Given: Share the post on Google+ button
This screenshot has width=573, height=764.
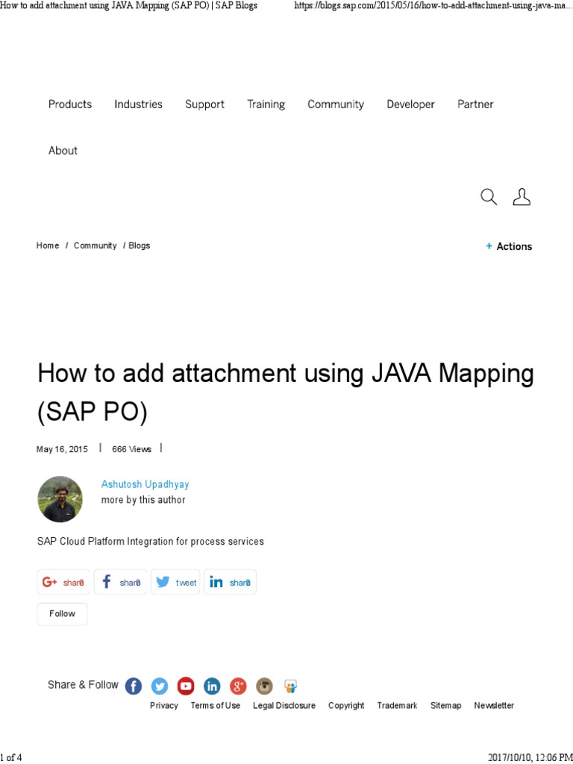Looking at the screenshot, I should tap(63, 582).
